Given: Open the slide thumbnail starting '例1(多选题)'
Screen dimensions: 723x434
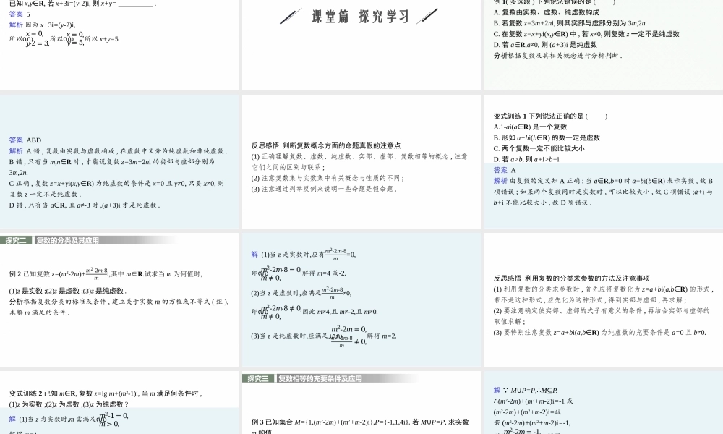Looking at the screenshot, I should tap(604, 45).
